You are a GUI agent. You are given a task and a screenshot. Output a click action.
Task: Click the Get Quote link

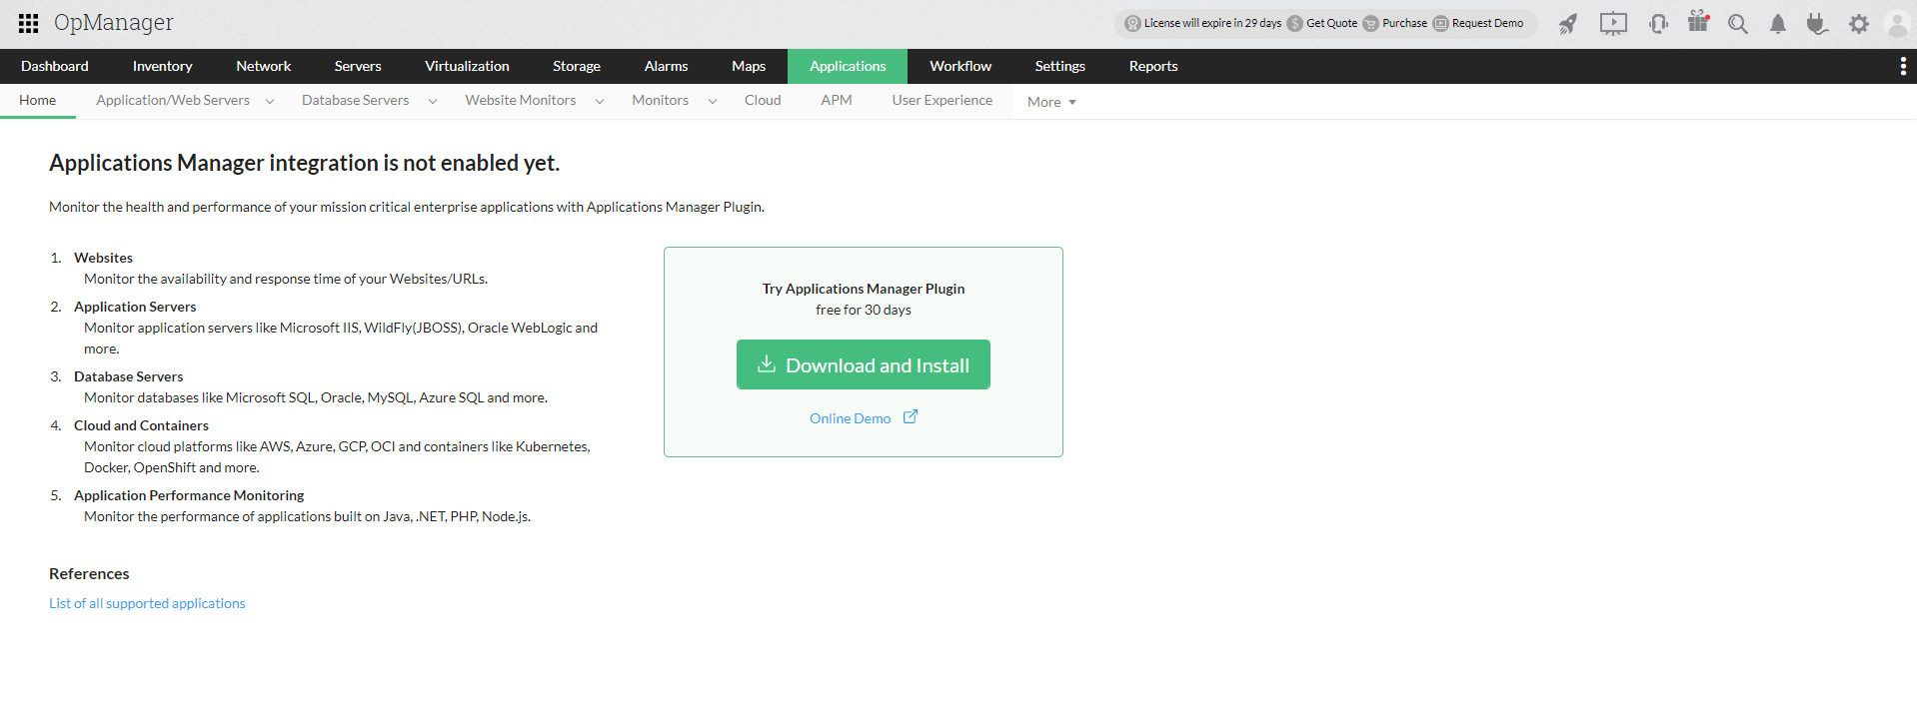point(1332,23)
